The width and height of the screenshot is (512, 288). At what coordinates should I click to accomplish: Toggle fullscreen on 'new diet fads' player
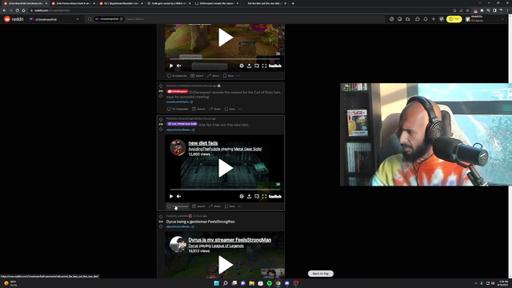[264, 196]
